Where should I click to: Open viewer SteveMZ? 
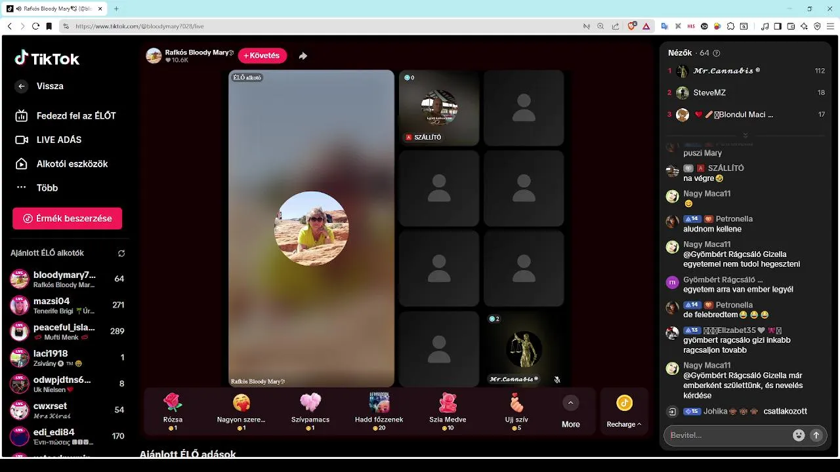tap(746, 92)
